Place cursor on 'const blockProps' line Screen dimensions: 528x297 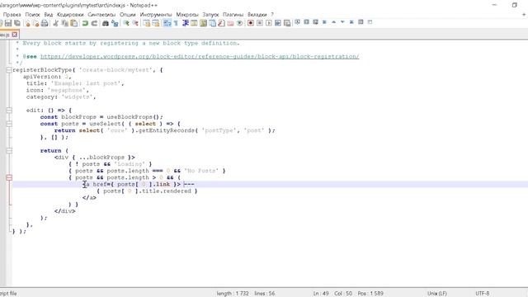[101, 117]
